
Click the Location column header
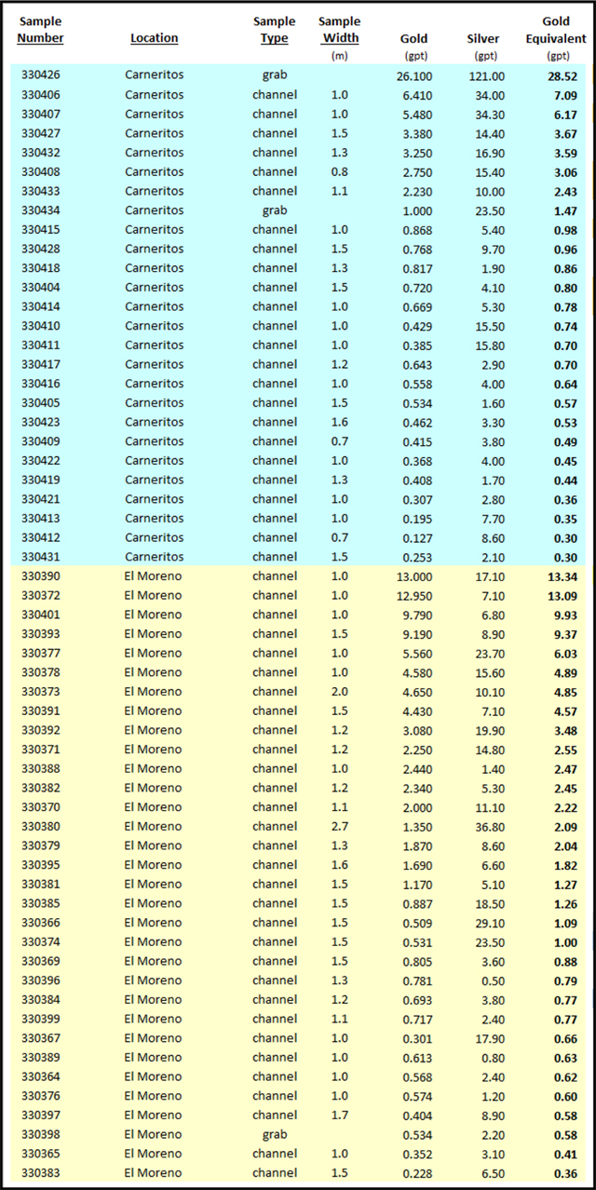155,38
